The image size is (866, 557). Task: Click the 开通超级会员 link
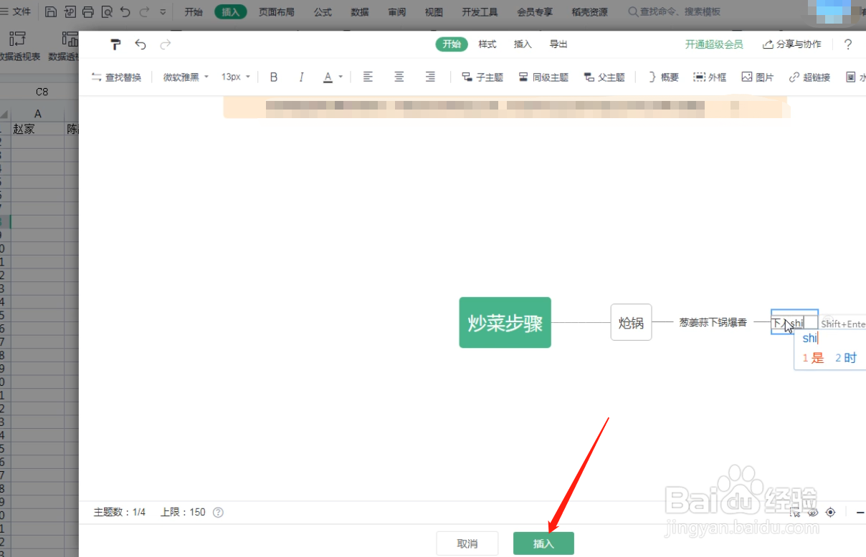click(715, 44)
